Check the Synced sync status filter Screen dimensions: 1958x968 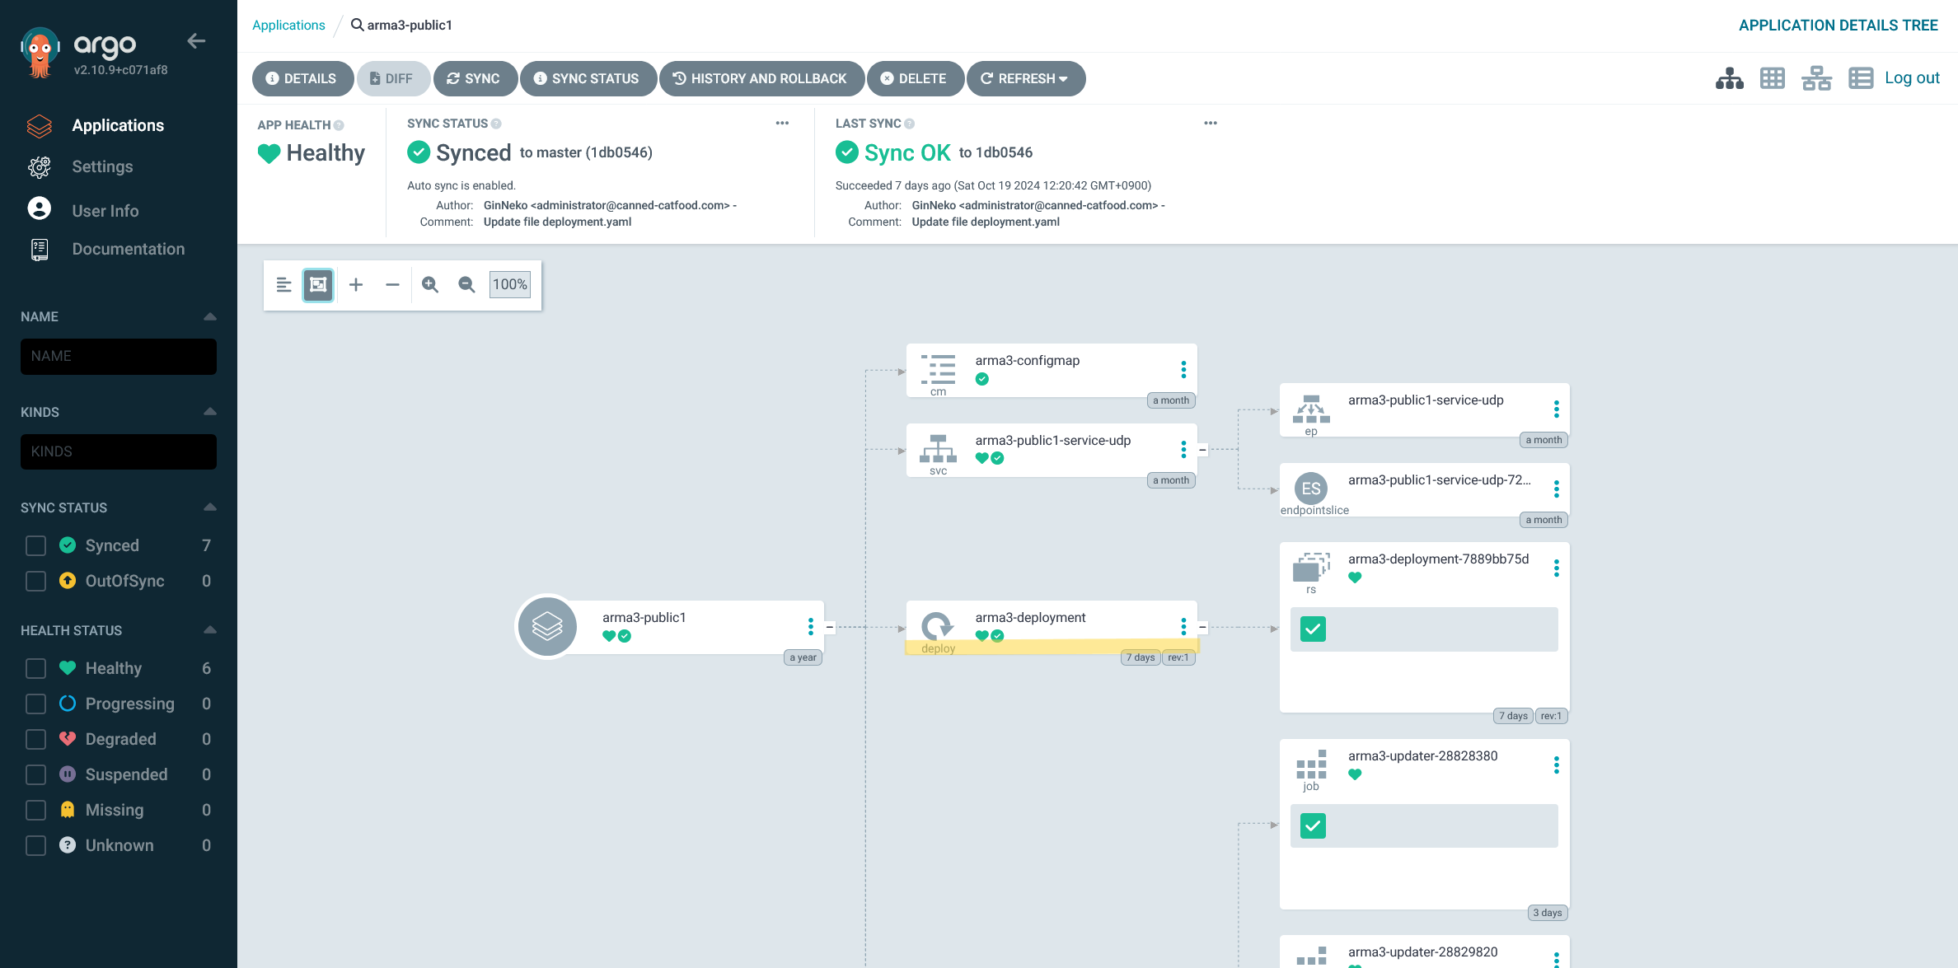pos(35,545)
